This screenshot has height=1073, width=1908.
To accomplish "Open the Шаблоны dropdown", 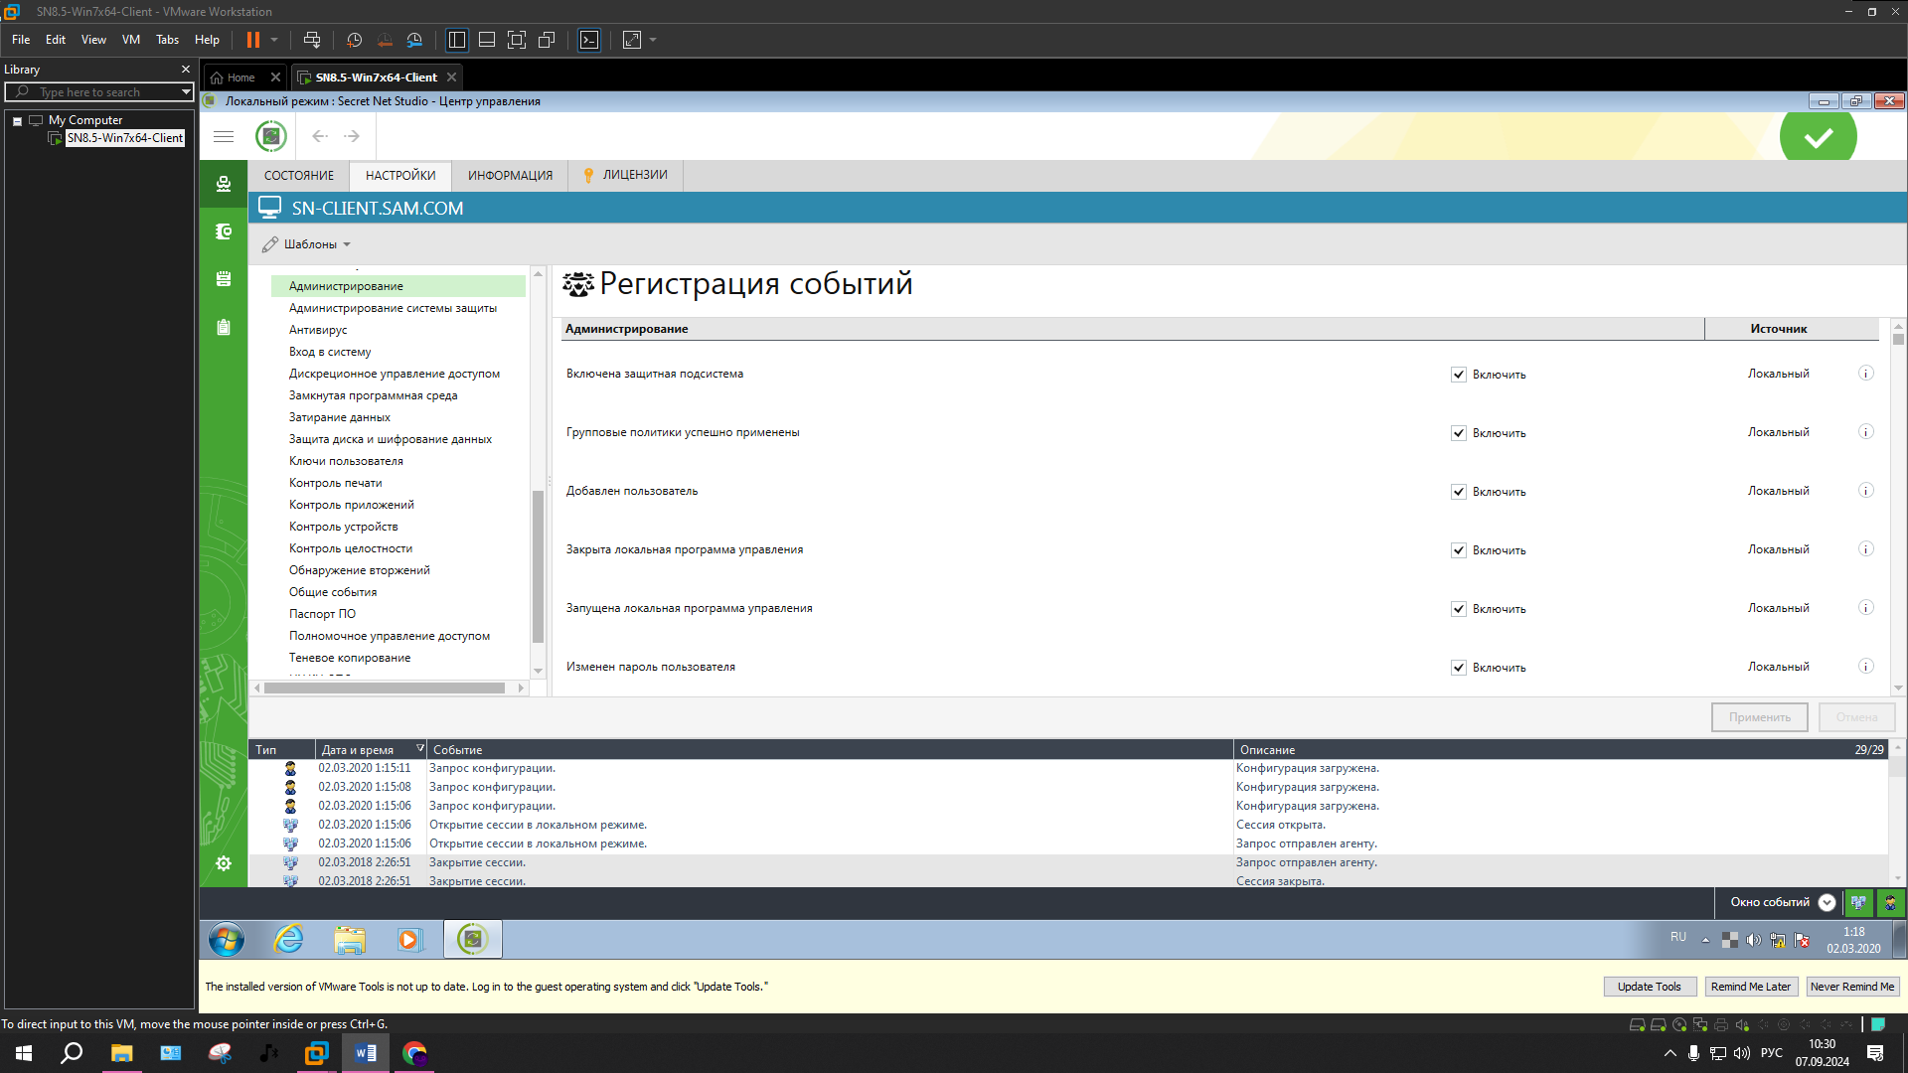I will pos(307,244).
